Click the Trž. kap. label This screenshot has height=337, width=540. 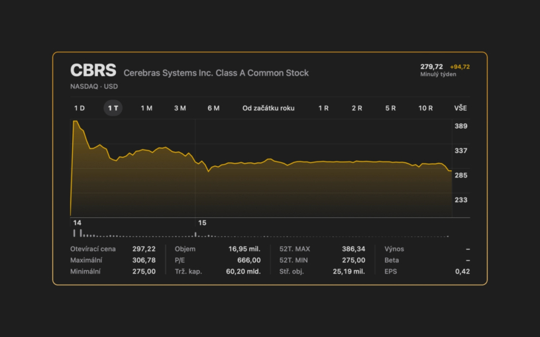click(188, 271)
